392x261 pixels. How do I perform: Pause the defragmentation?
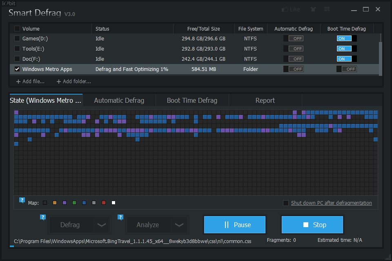[x=234, y=225]
